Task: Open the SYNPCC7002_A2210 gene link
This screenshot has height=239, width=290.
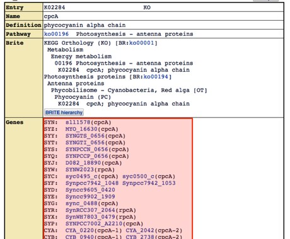Action: point(94,224)
